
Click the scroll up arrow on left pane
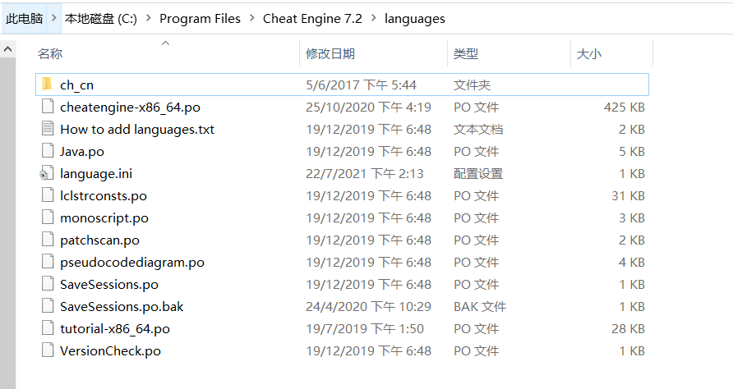7,49
